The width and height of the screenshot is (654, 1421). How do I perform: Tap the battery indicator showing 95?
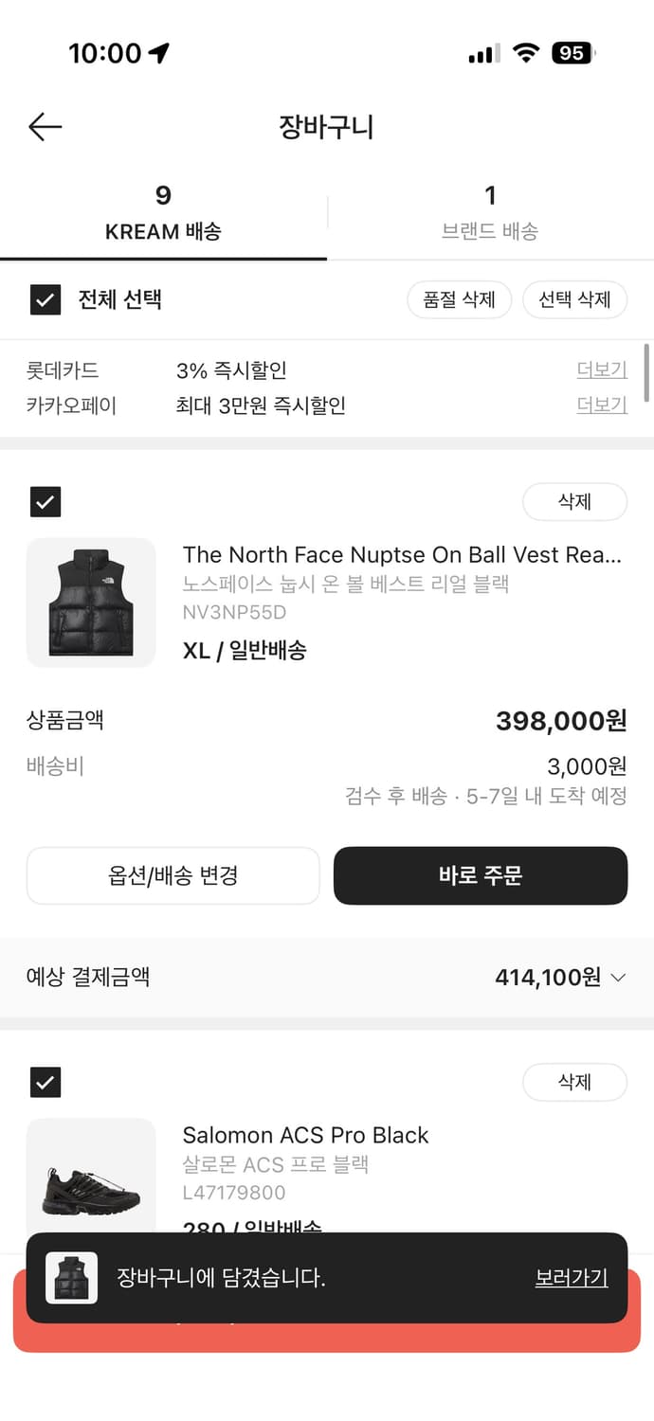point(572,53)
